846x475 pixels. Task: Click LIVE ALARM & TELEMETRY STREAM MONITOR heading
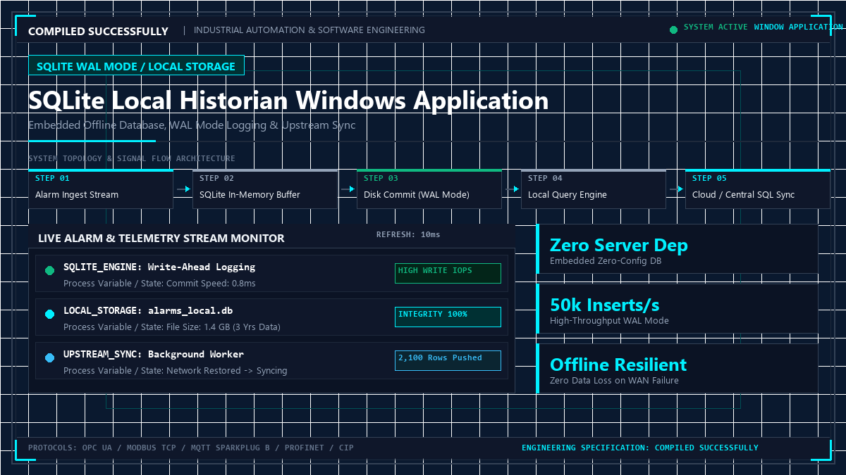[x=161, y=238]
